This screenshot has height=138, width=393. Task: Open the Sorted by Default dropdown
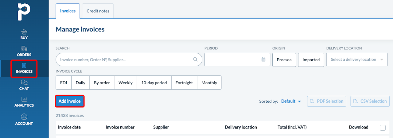point(291,101)
